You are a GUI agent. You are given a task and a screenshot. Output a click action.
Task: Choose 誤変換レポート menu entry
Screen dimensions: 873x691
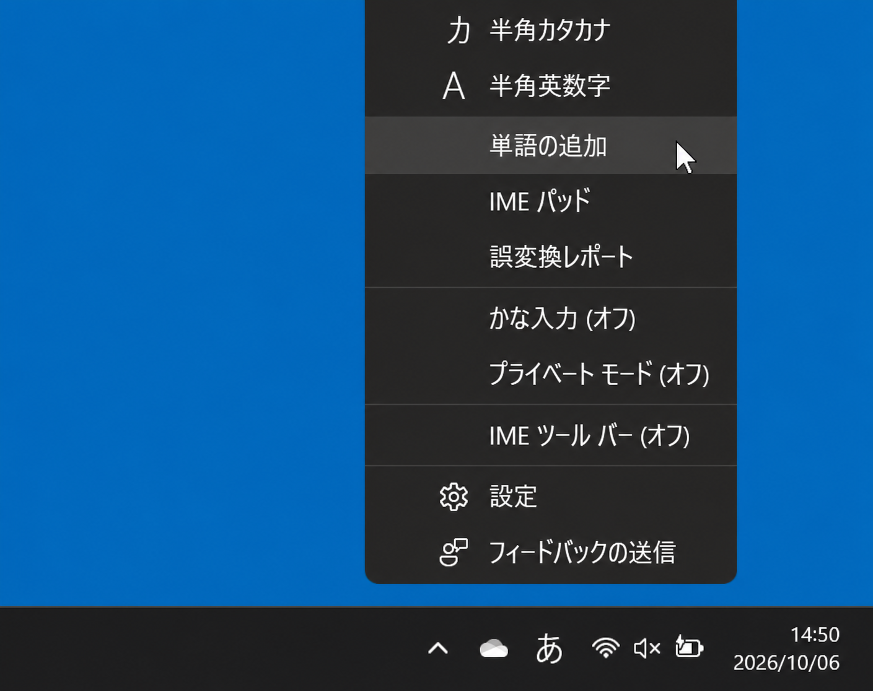coord(551,257)
